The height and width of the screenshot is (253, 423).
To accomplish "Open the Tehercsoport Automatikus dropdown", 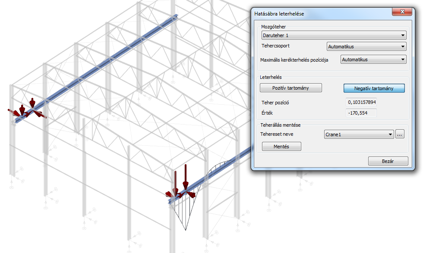I will (x=366, y=47).
